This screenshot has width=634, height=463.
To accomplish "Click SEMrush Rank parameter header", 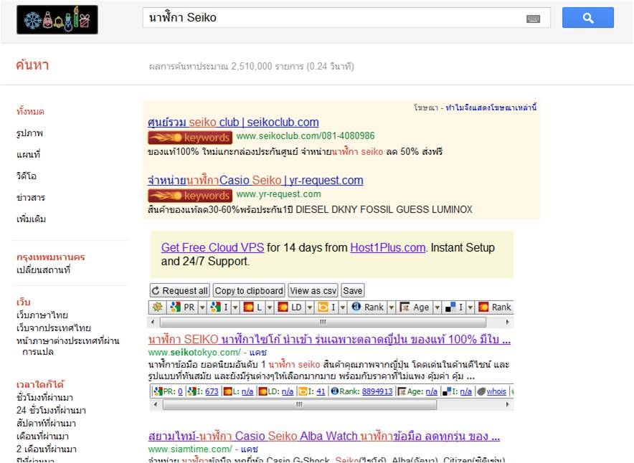I will point(495,307).
